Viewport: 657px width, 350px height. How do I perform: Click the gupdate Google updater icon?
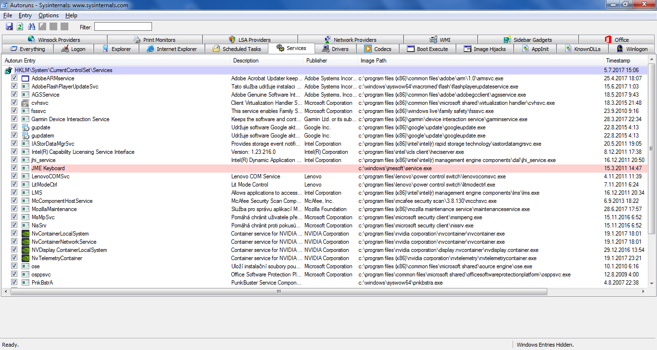pos(25,127)
